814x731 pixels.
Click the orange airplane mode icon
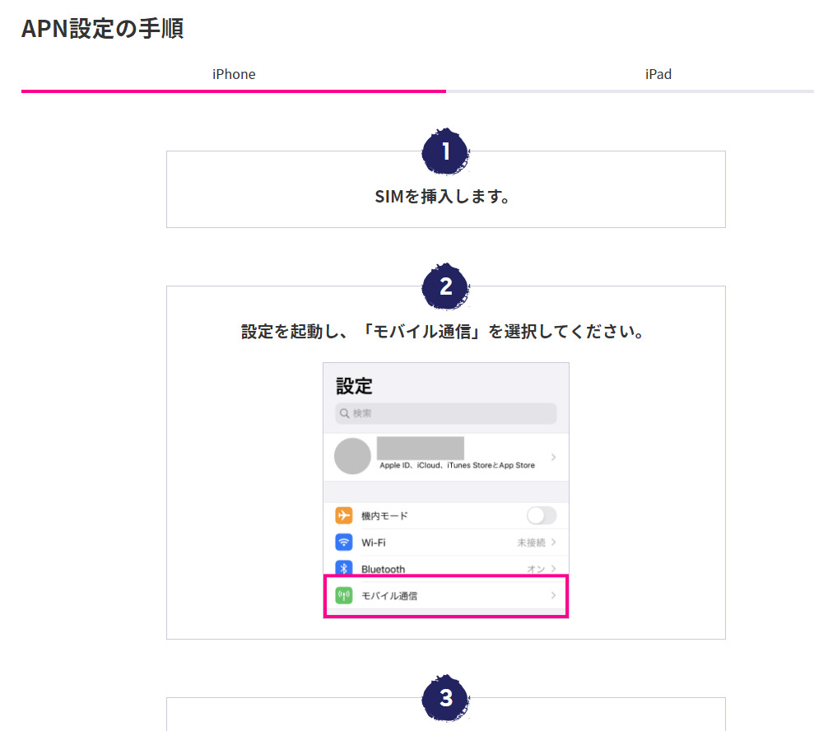click(x=344, y=515)
